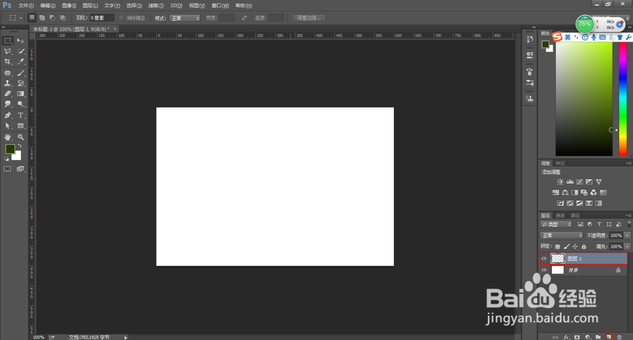Image resolution: width=633 pixels, height=340 pixels.
Task: Click the delete layer trash icon
Action: click(x=619, y=337)
